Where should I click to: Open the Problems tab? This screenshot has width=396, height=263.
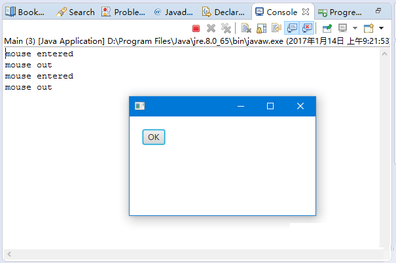(x=124, y=12)
